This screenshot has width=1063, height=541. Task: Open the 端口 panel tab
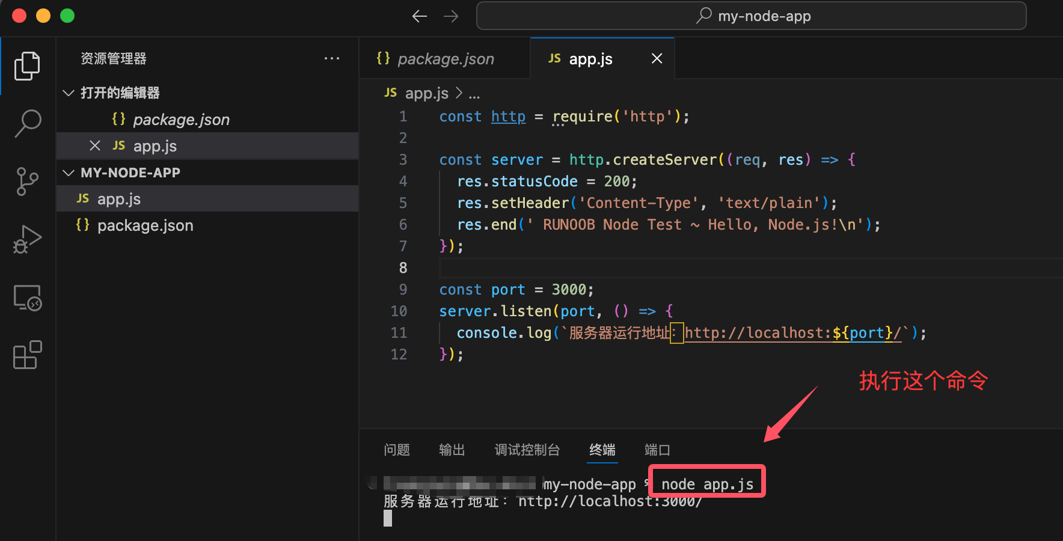656,450
